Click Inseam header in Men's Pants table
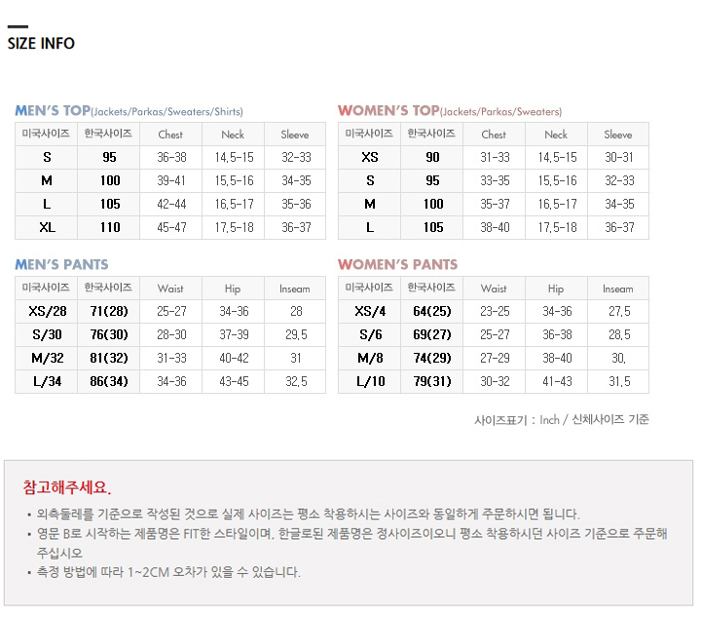 point(295,289)
